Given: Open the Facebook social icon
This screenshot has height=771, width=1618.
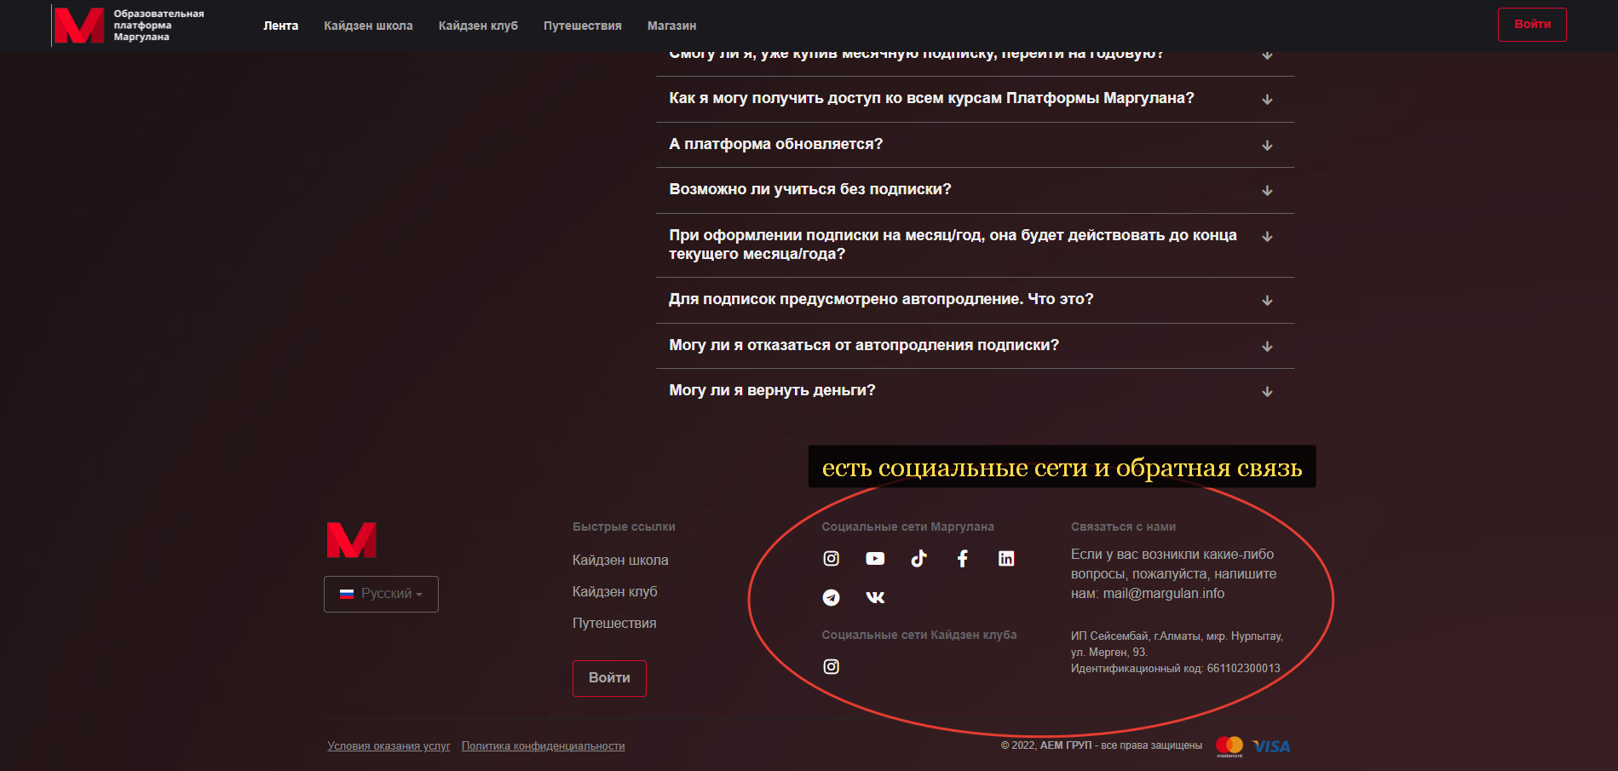Looking at the screenshot, I should pos(963,558).
